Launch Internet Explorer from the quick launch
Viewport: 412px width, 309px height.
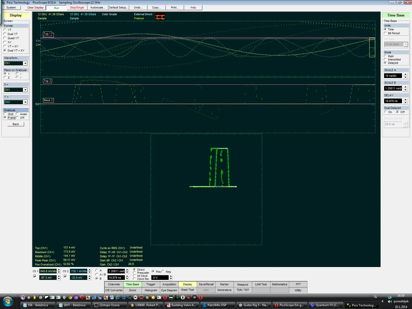118,297
